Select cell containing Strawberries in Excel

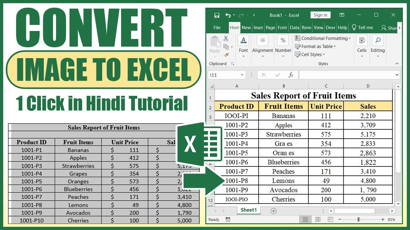(284, 134)
